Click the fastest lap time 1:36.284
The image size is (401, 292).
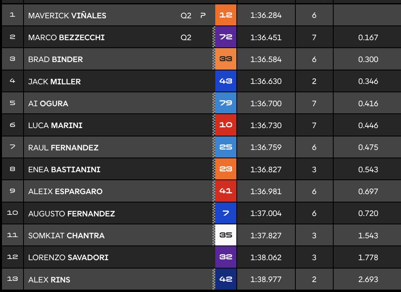click(x=266, y=16)
